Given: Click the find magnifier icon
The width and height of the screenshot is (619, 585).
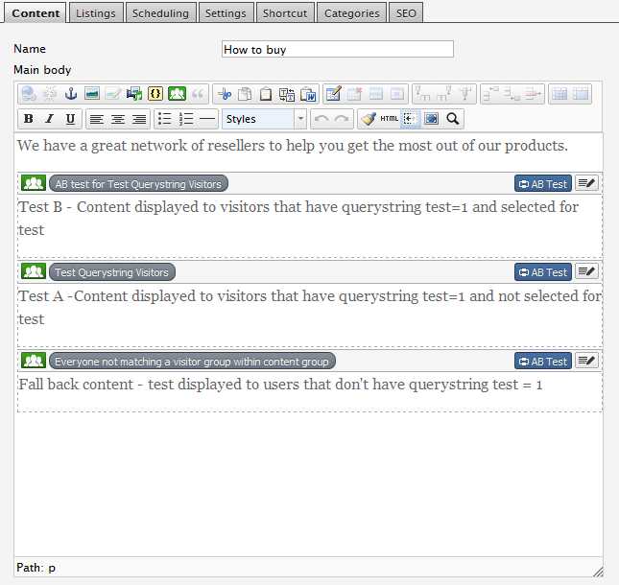Looking at the screenshot, I should 453,119.
